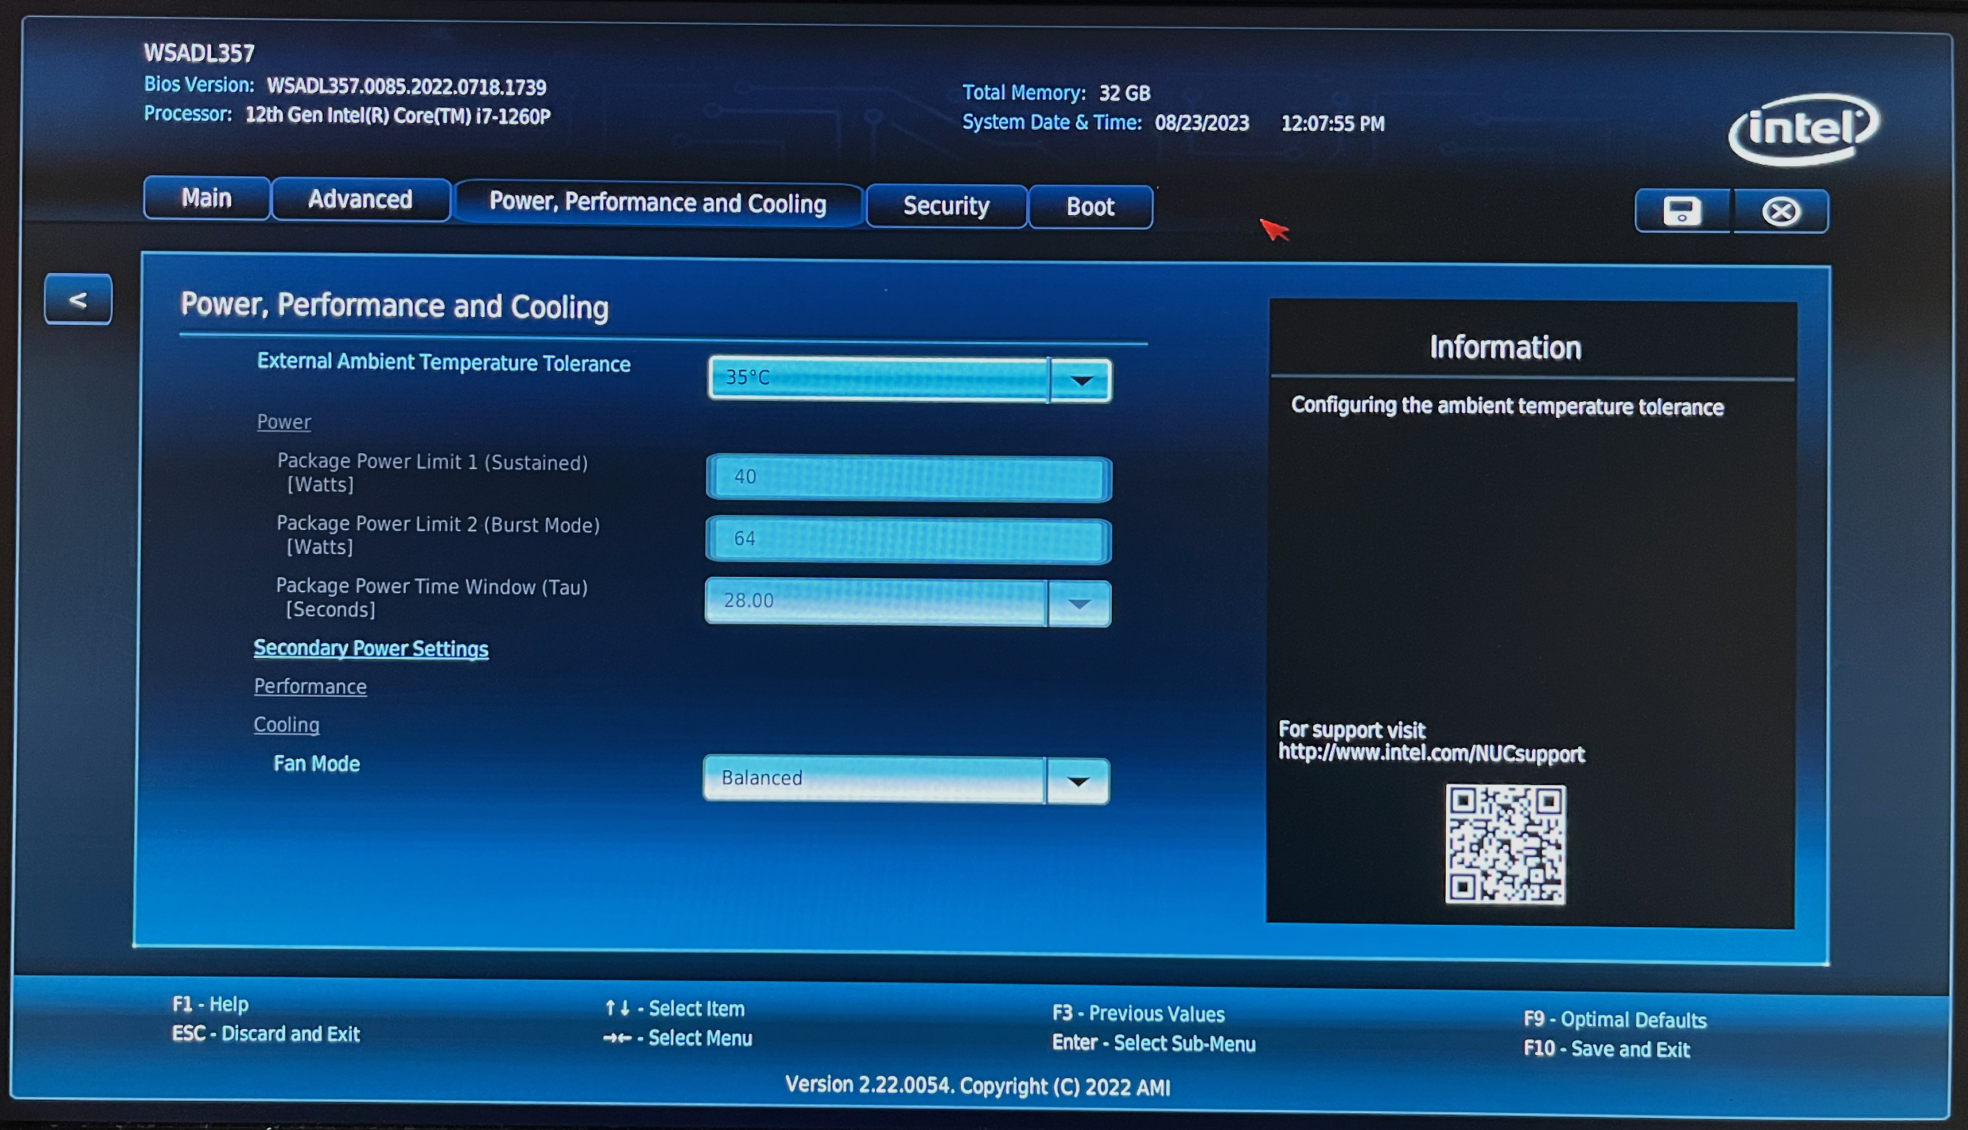Click ESC - Discard and Exit hint

pyautogui.click(x=266, y=1034)
